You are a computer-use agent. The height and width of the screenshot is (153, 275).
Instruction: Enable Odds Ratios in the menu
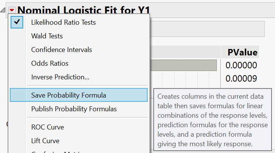49,63
